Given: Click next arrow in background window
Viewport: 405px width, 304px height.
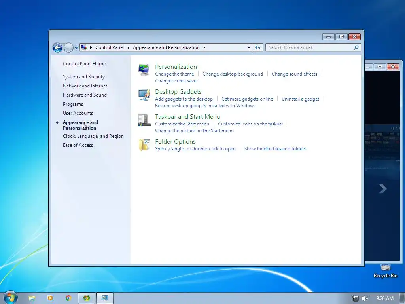Looking at the screenshot, I should point(383,189).
